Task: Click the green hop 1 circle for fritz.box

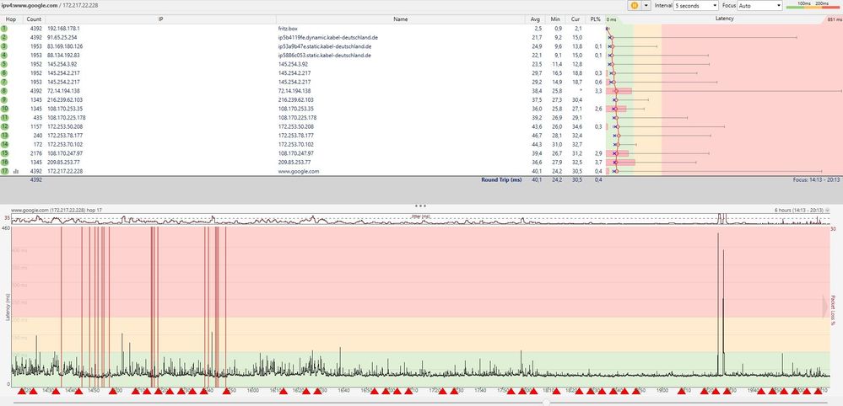Action: [x=4, y=28]
